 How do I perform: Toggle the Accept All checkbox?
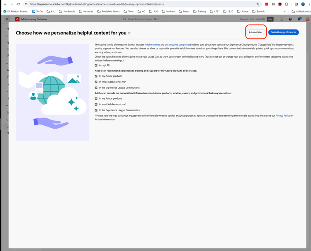point(96,65)
